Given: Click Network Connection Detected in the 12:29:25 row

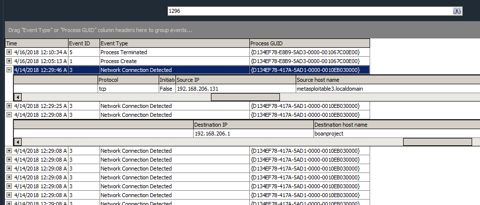Looking at the screenshot, I should (x=175, y=106).
